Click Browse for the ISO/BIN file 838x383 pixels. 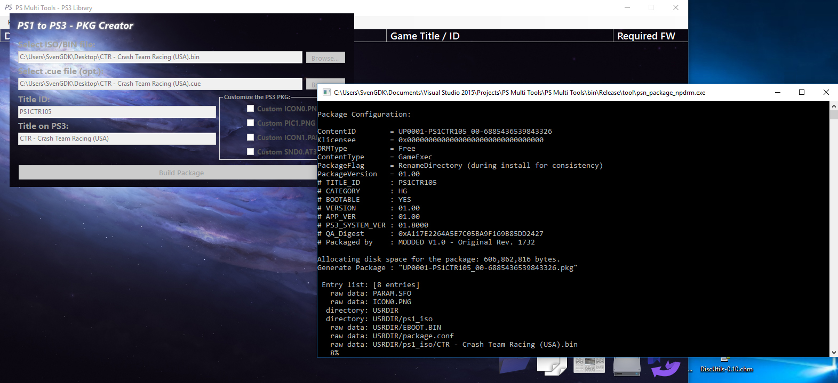coord(325,58)
